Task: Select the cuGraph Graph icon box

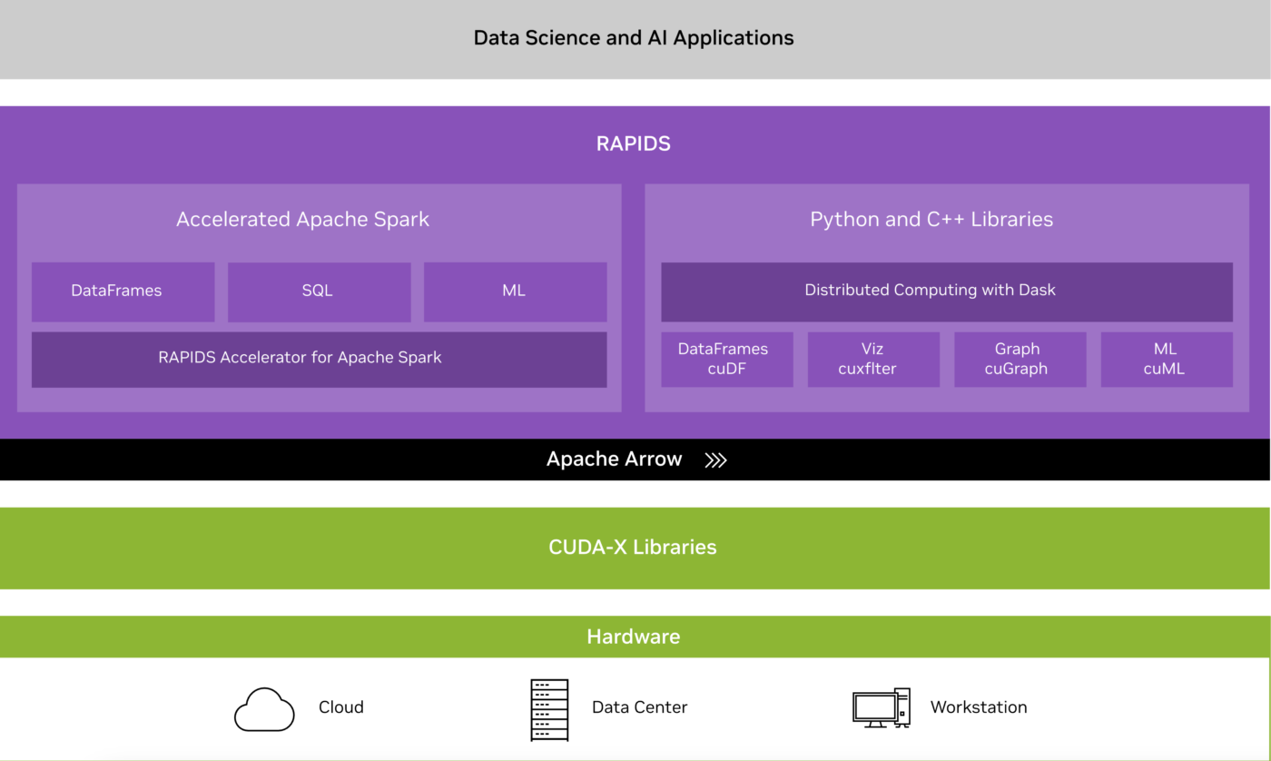Action: point(1020,359)
